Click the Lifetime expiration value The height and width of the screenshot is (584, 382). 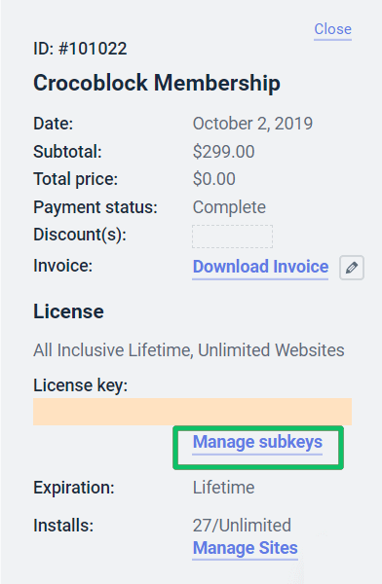[x=223, y=488]
